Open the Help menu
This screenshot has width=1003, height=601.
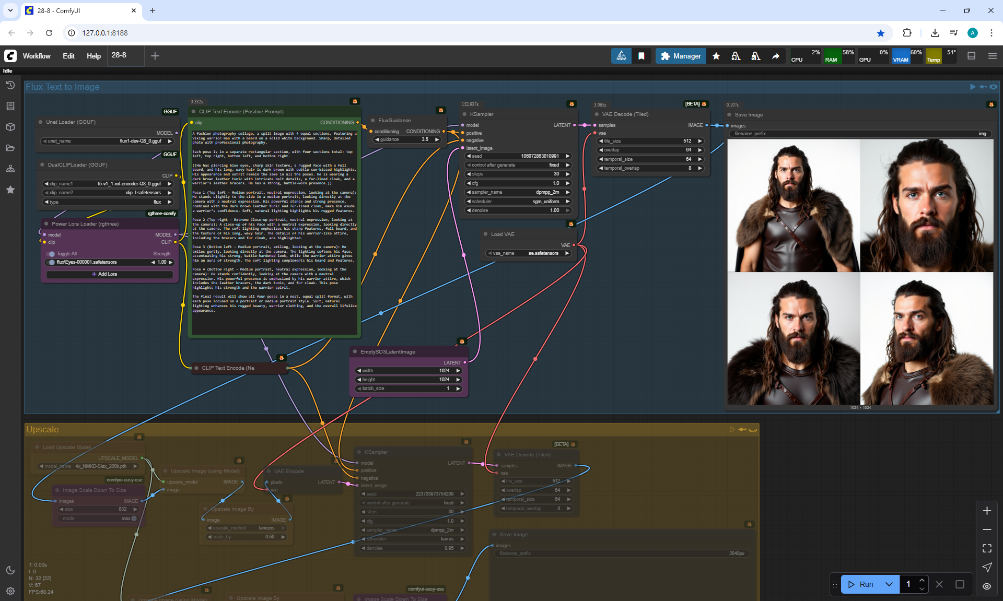pyautogui.click(x=94, y=56)
